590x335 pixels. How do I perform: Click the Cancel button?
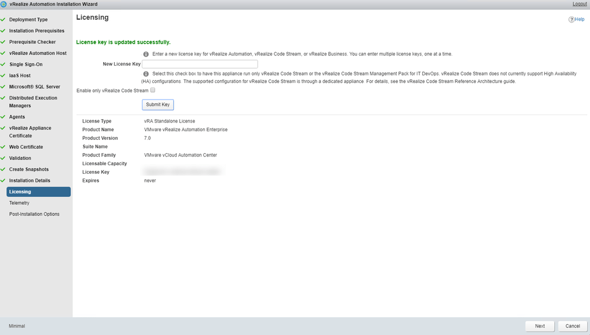coord(572,326)
